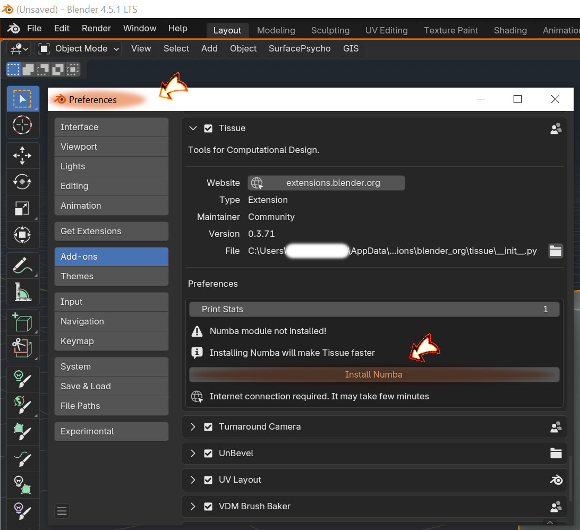580x530 pixels.
Task: Open the Viewport preferences section
Action: (x=112, y=147)
